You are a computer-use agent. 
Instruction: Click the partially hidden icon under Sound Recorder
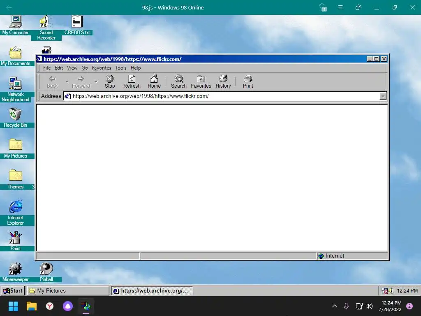(46, 50)
